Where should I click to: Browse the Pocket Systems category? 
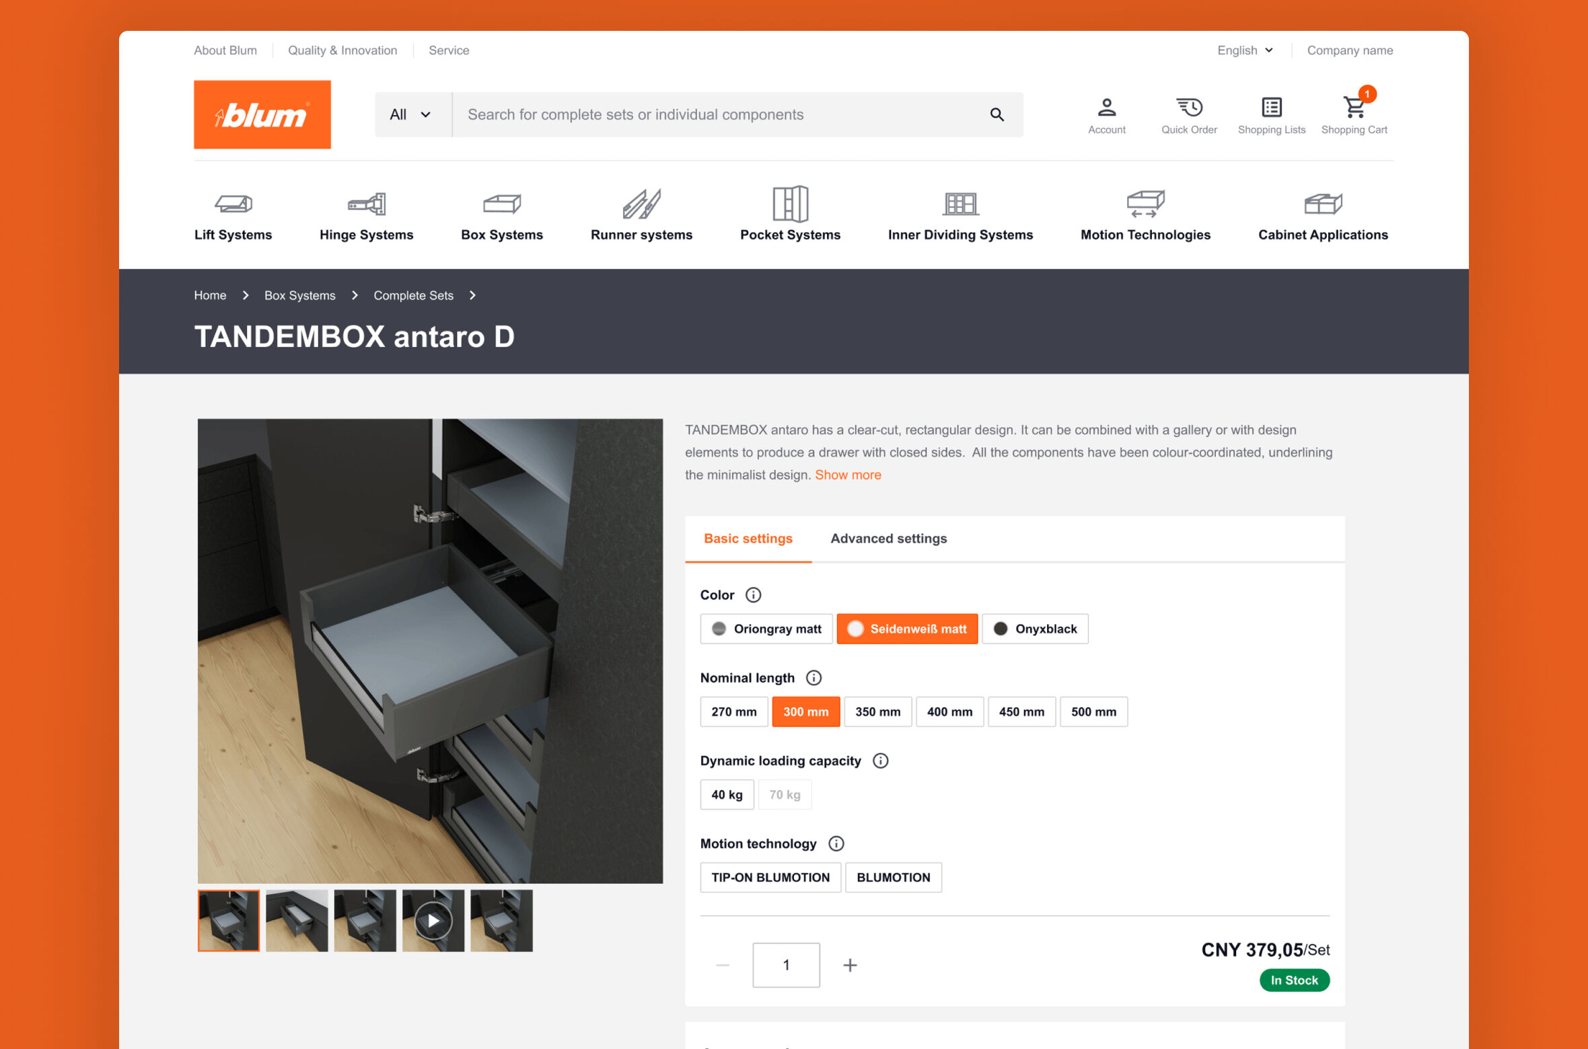[x=790, y=215]
